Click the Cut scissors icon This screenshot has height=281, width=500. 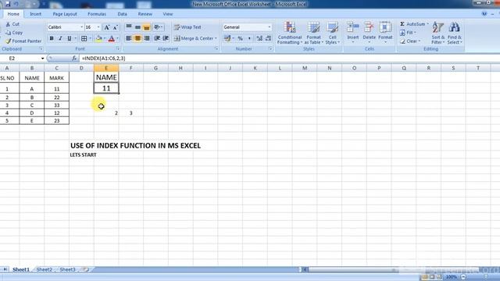tap(8, 24)
